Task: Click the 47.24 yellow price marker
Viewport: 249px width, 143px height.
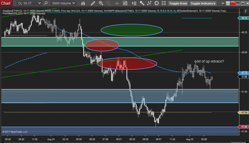Action: click(x=243, y=113)
